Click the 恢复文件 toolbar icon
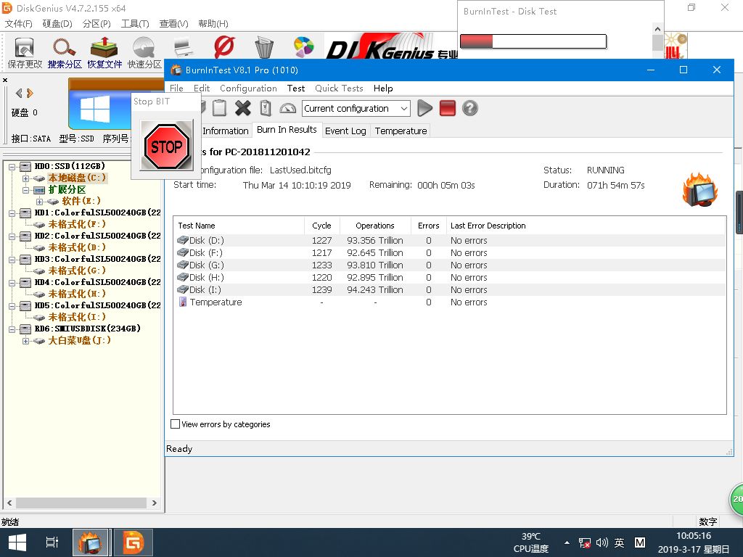Screen dimensions: 743x557 pos(104,48)
